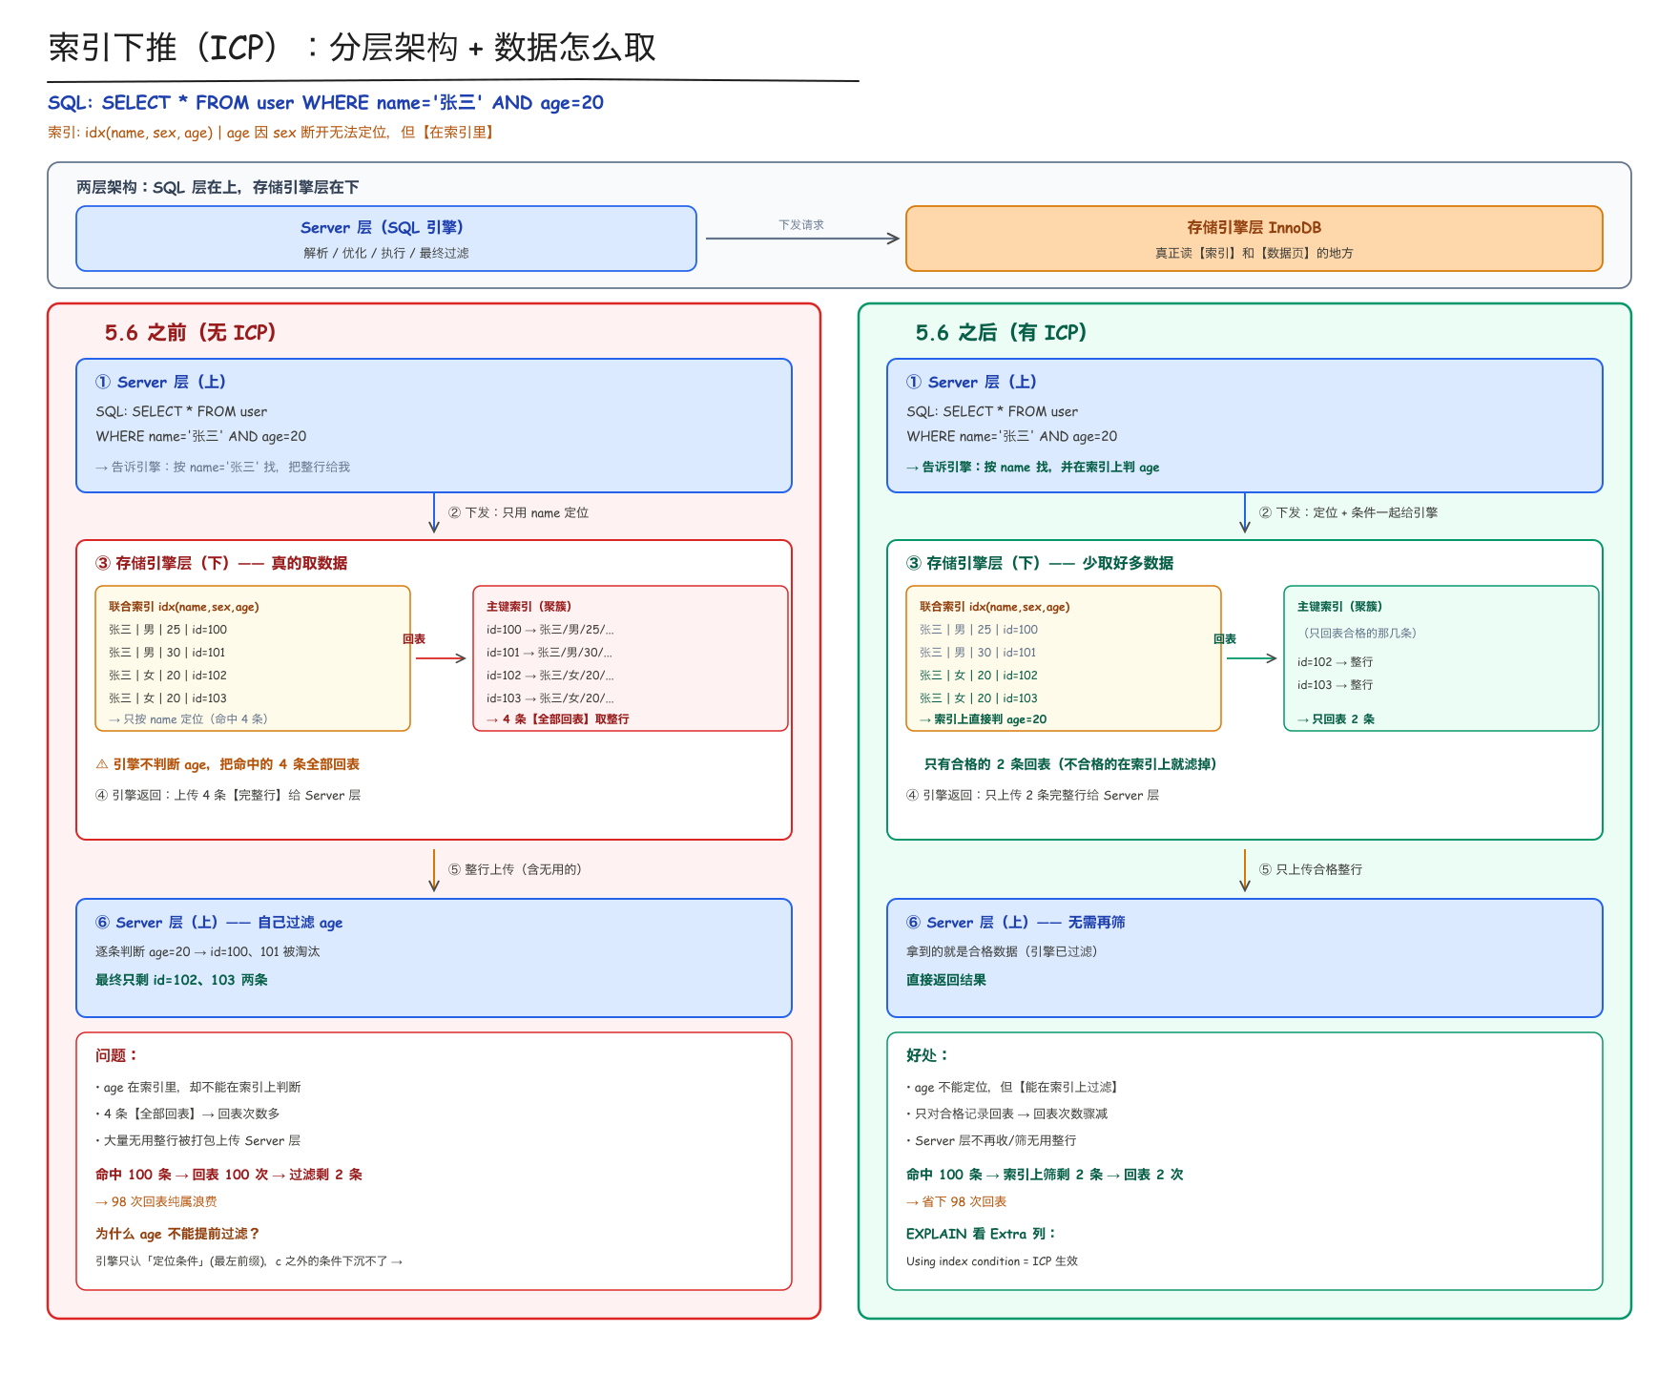This screenshot has width=1679, height=1374.
Task: Click '（只回表合格的那几条）'
Action: click(x=1359, y=633)
